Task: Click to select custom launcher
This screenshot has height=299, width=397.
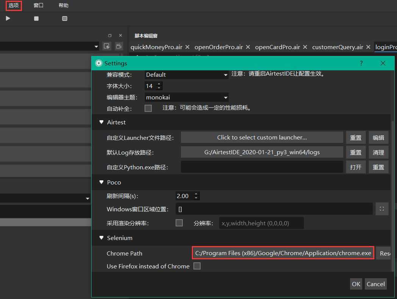Action: [262, 138]
